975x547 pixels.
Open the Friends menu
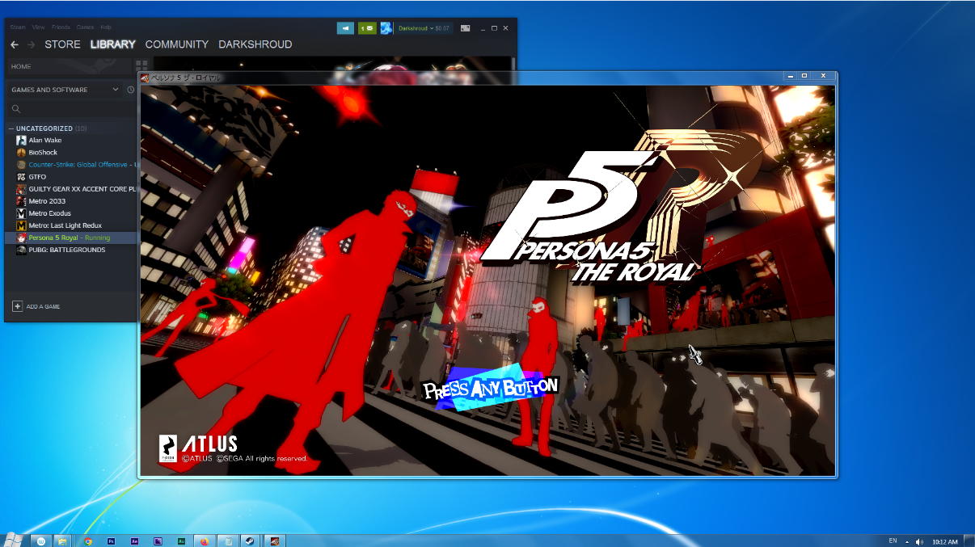click(x=62, y=27)
